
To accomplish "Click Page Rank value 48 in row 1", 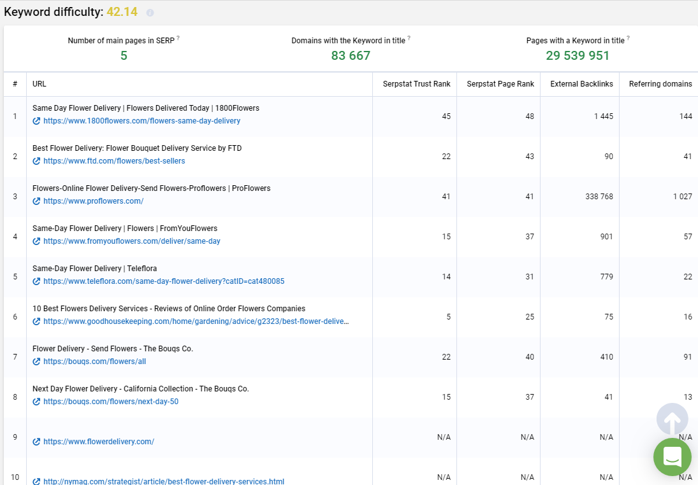I will pyautogui.click(x=530, y=116).
